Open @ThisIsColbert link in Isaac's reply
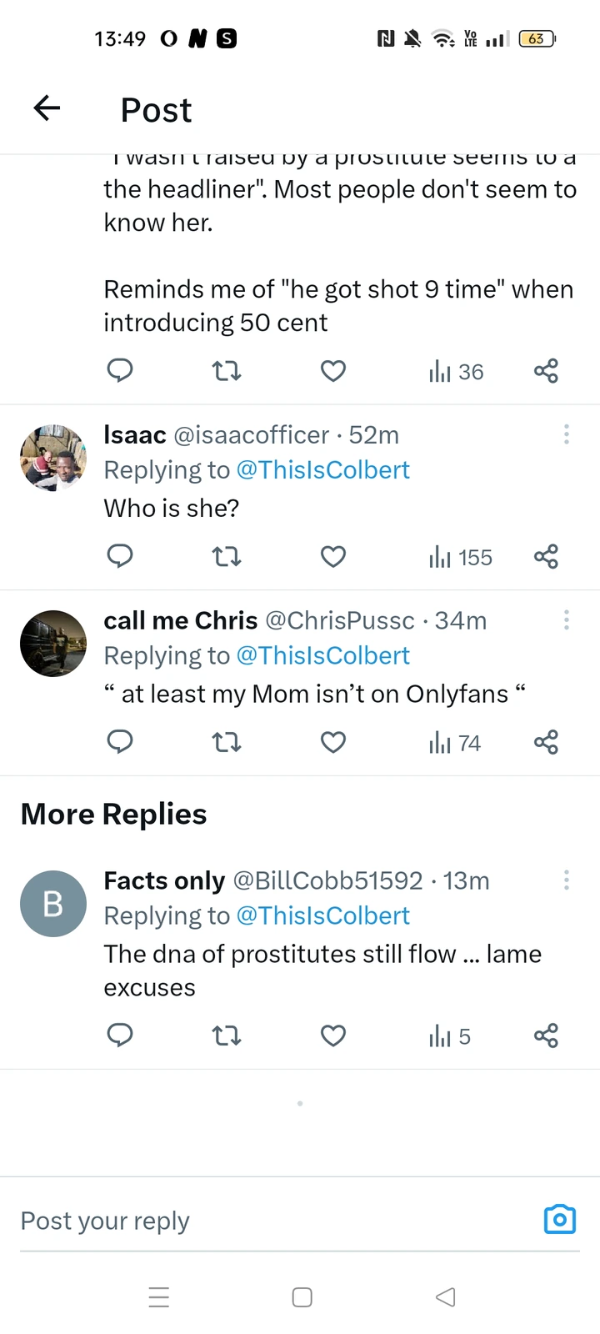The image size is (600, 1334). coord(323,470)
